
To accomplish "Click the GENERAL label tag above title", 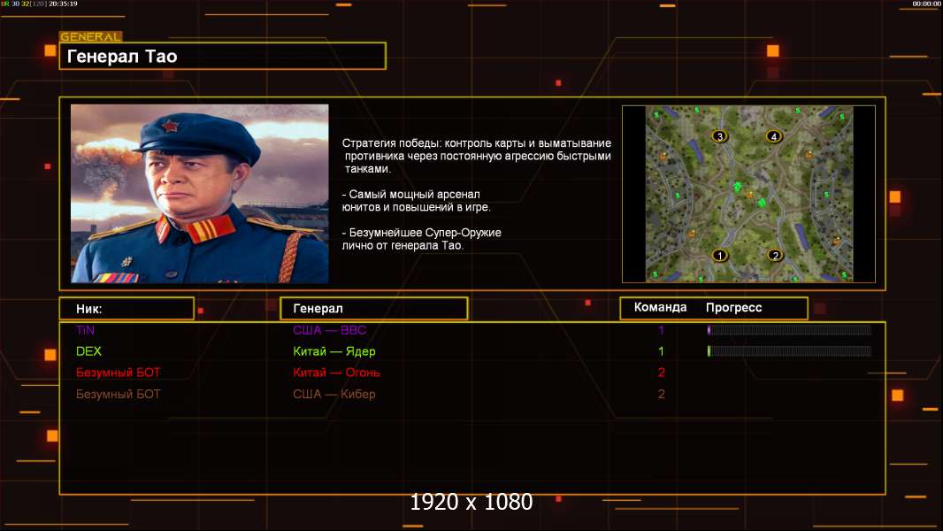I will pos(91,36).
